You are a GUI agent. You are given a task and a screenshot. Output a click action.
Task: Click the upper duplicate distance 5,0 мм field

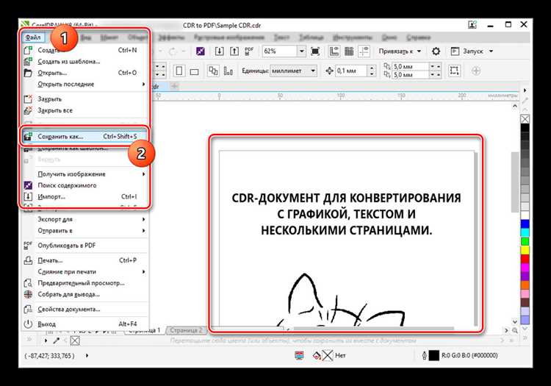410,66
